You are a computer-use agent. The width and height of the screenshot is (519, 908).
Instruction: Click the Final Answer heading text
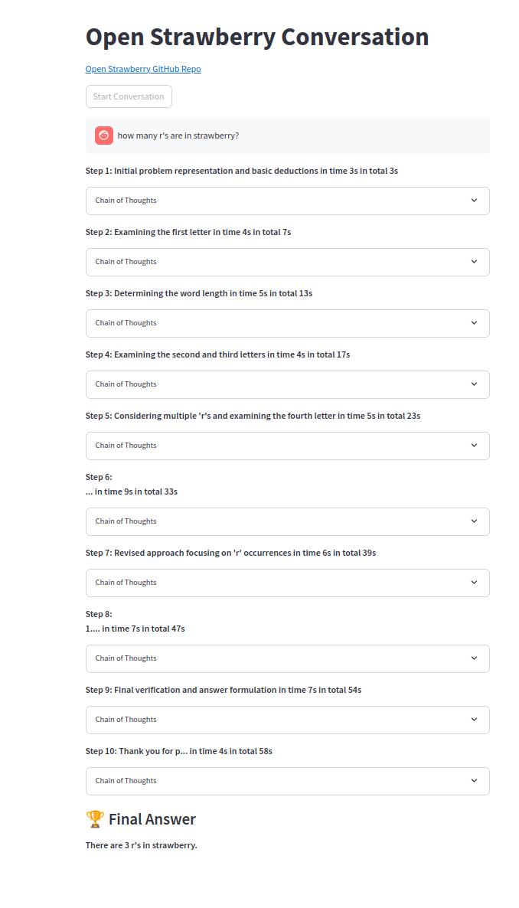pos(152,819)
